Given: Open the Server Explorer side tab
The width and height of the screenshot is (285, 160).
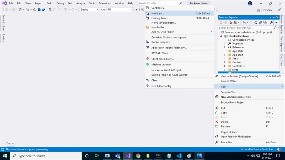Looking at the screenshot, I should click(3, 23).
